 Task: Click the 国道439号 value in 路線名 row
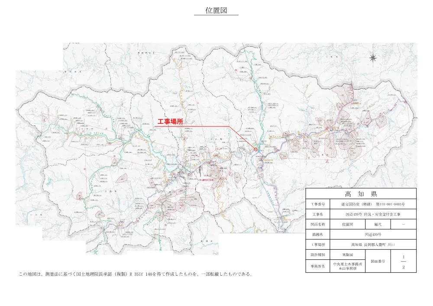coord(373,235)
